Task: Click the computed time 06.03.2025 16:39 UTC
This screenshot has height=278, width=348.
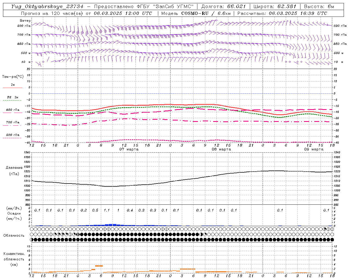Action: [298, 13]
